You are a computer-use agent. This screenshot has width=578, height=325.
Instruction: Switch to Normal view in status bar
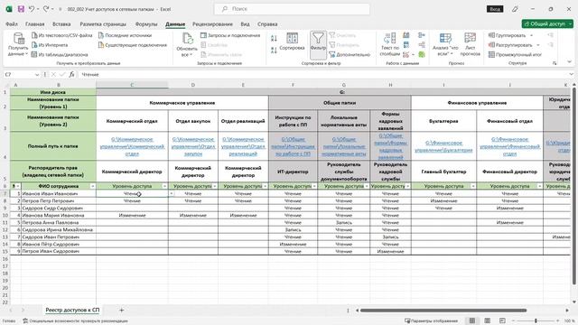pyautogui.click(x=471, y=321)
